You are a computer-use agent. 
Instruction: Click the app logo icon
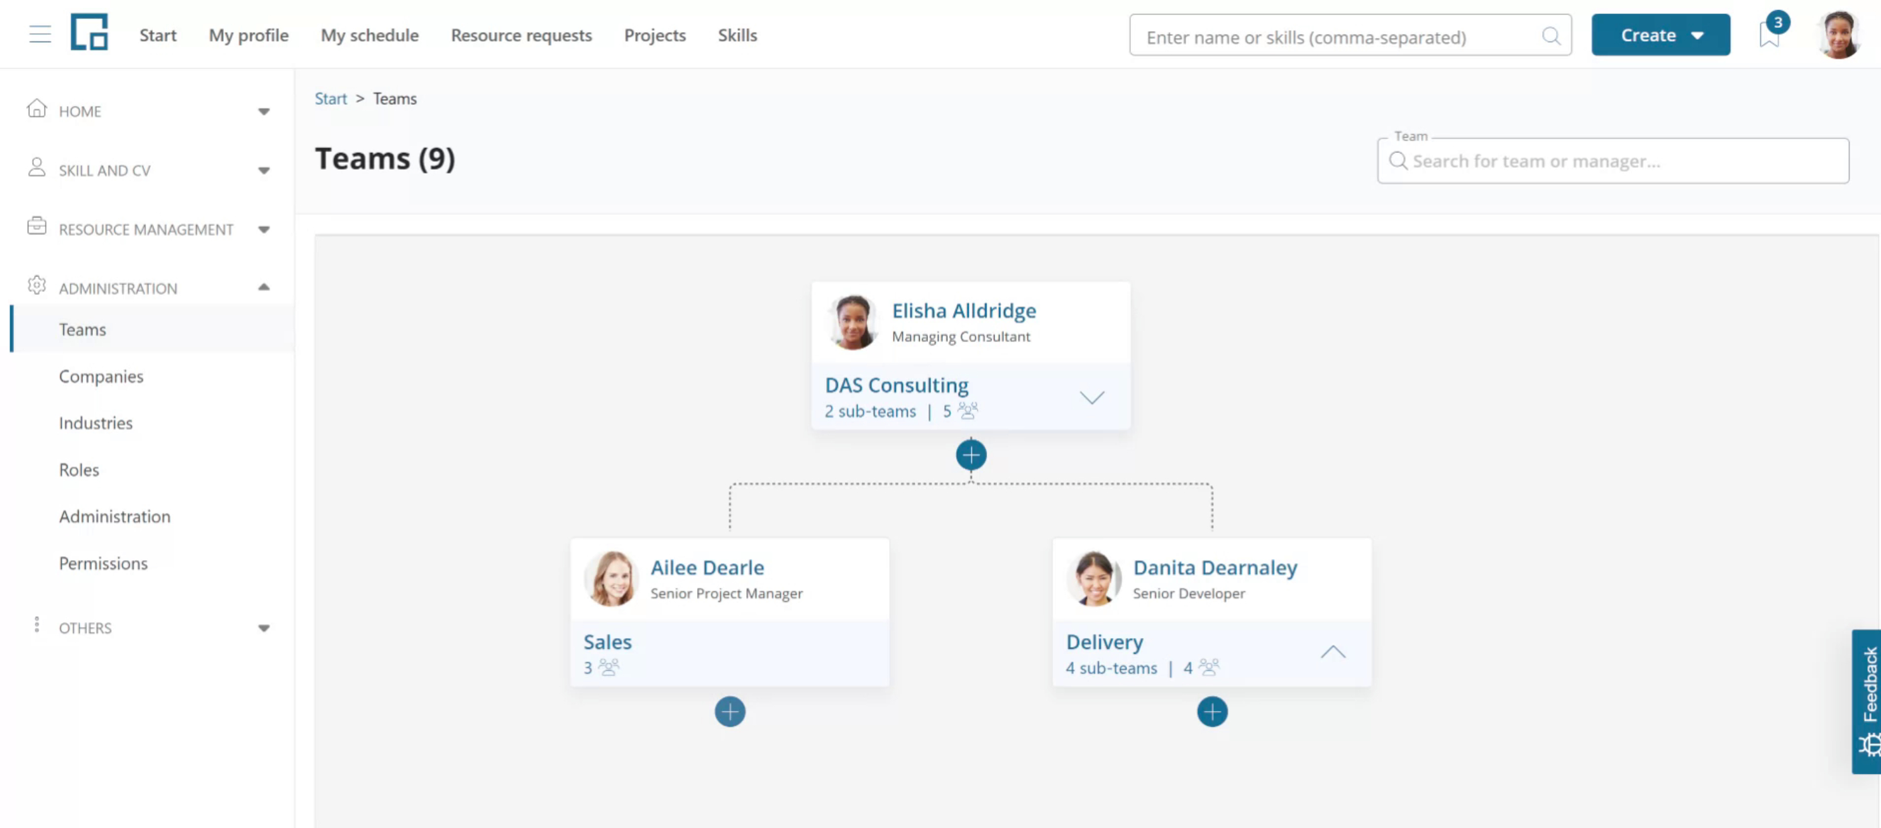point(89,32)
